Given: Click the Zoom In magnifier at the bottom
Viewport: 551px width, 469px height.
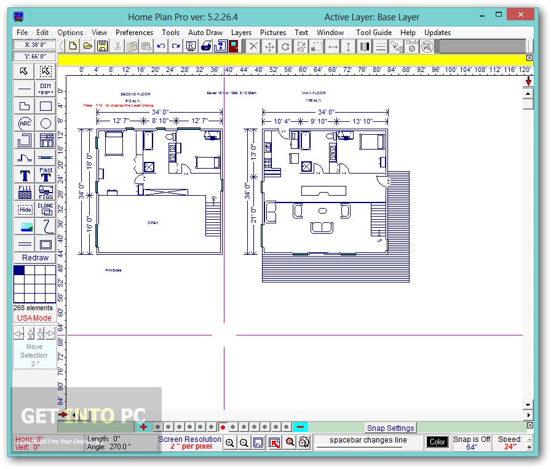Looking at the screenshot, I should click(x=230, y=442).
